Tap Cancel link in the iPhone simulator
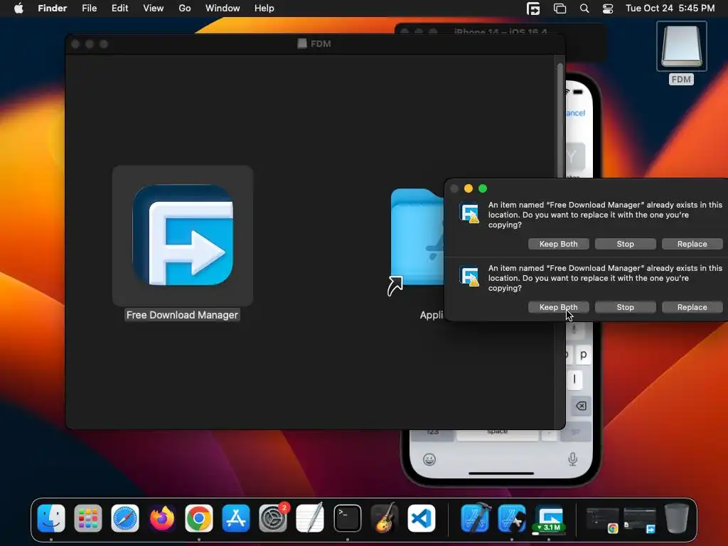 point(576,113)
